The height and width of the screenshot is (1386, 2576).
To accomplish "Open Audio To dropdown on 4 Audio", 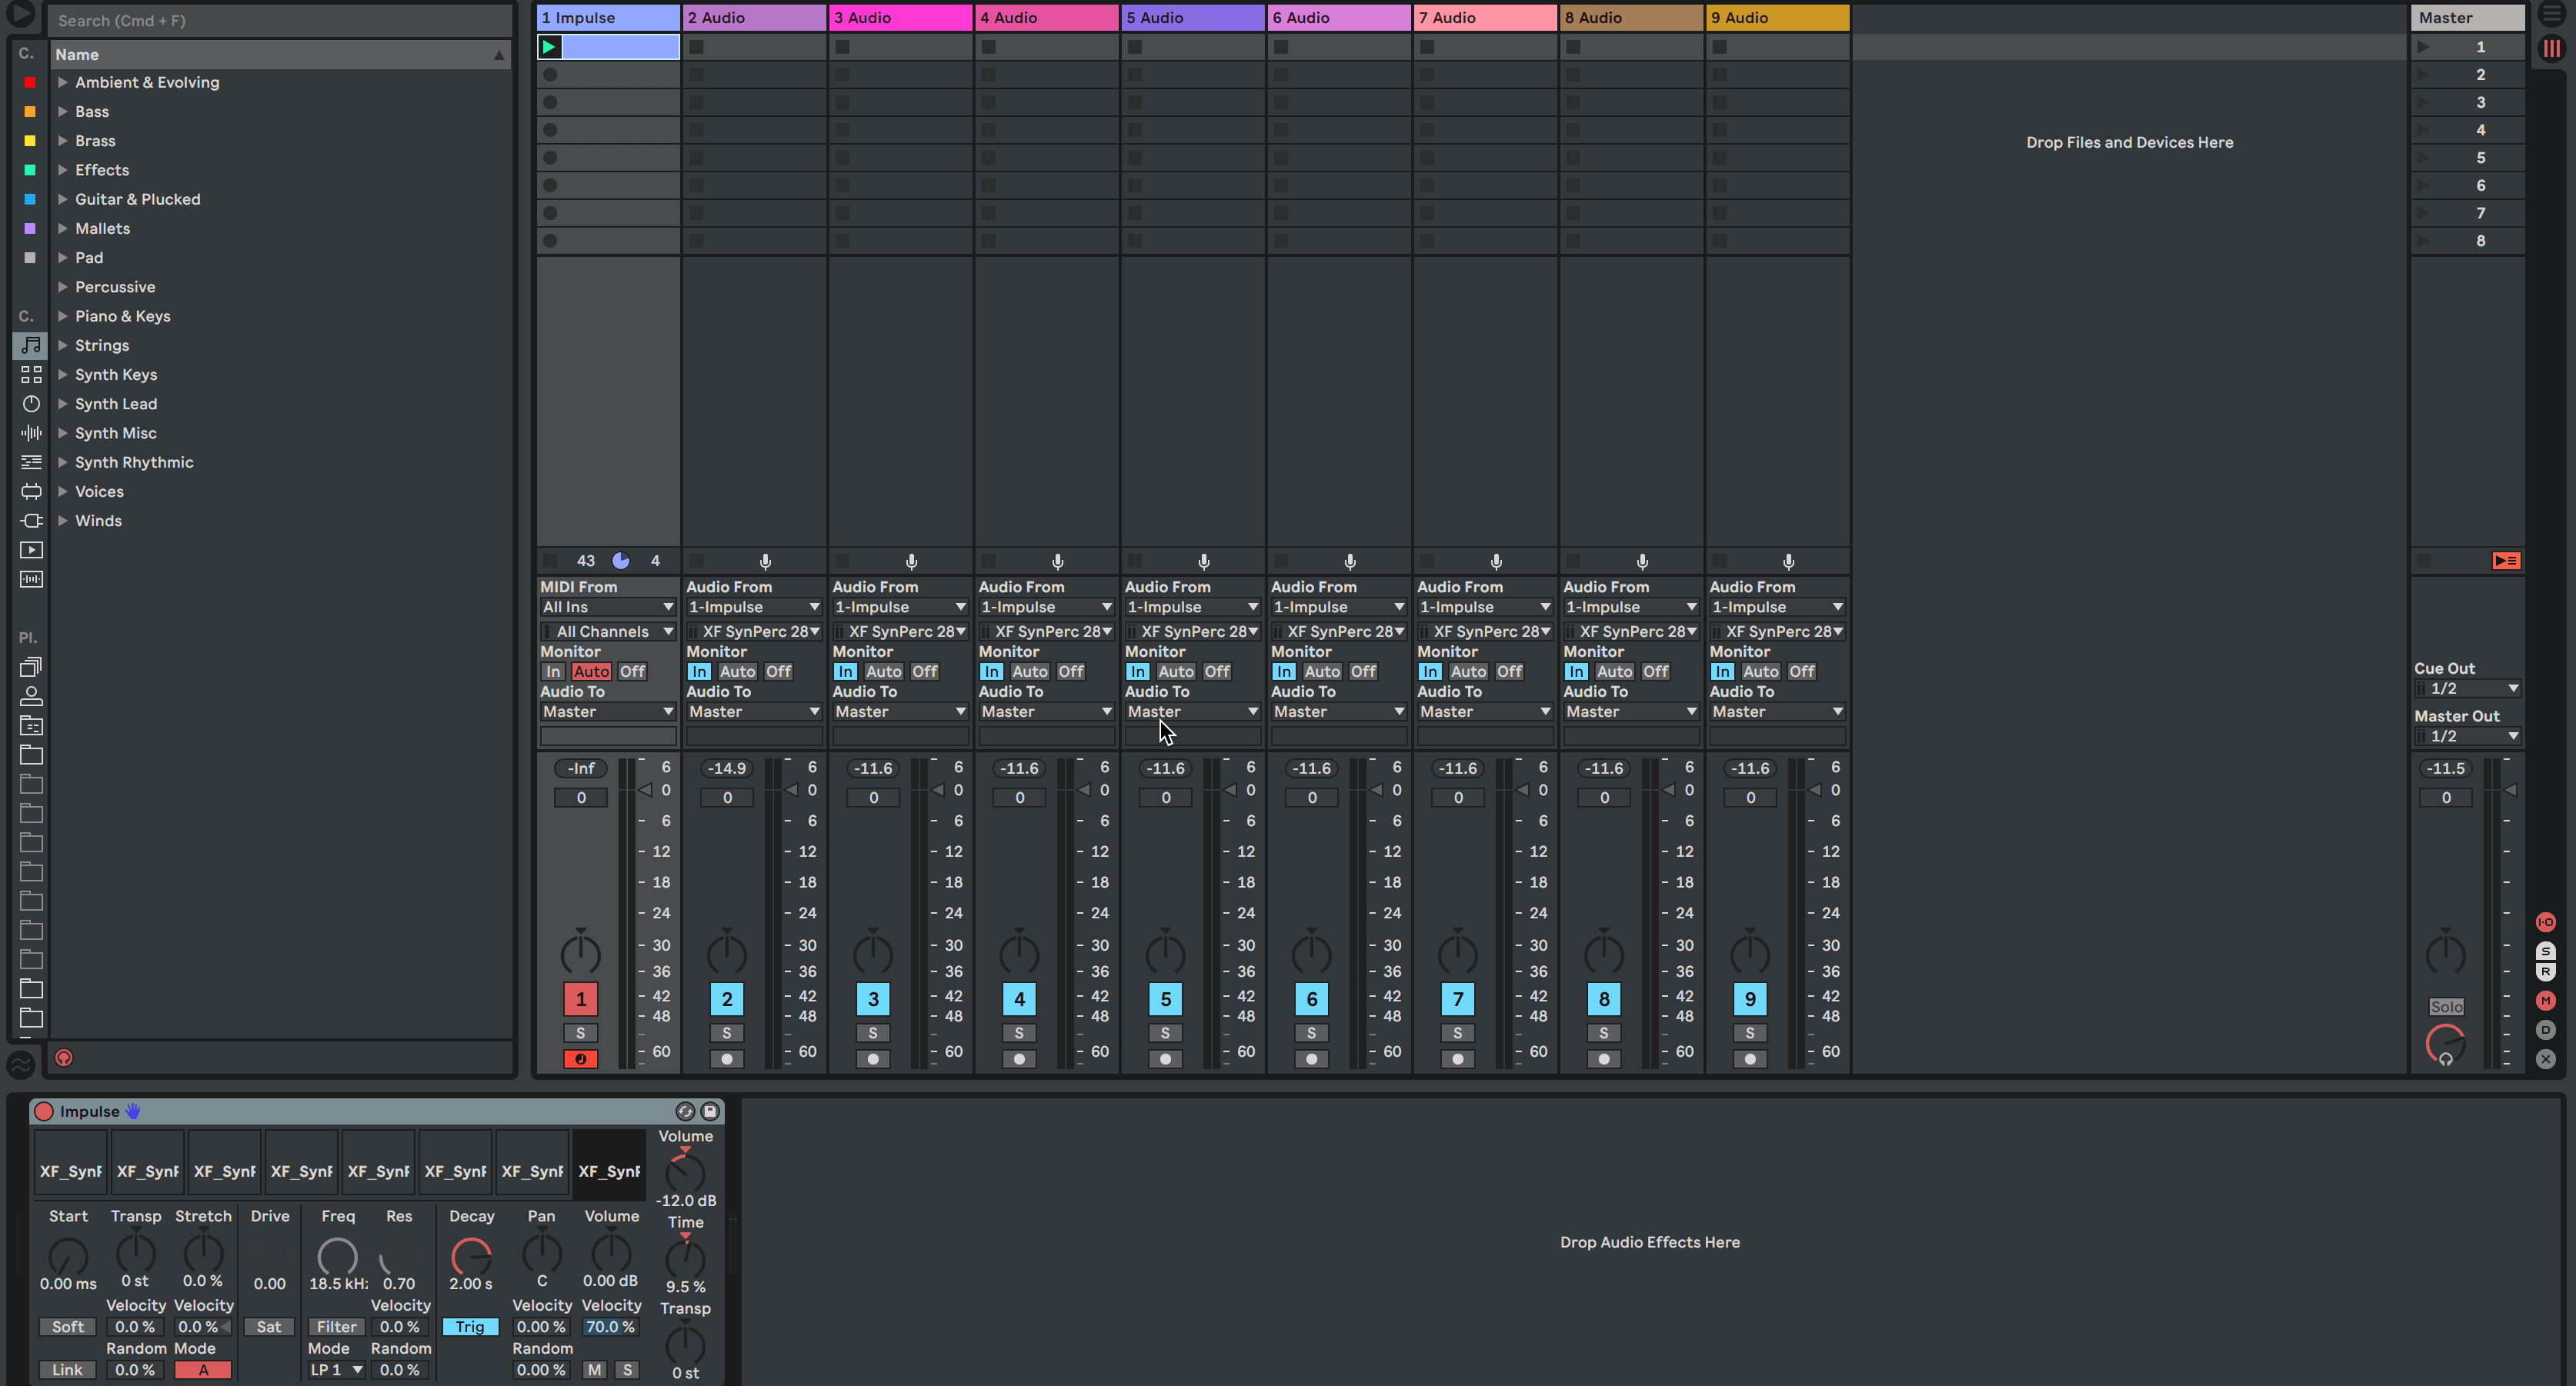I will (1045, 712).
